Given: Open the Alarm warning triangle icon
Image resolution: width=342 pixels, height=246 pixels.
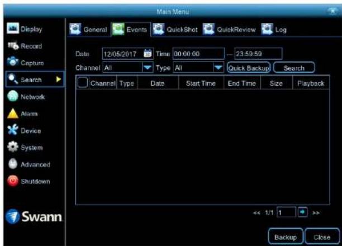Looking at the screenshot, I should click(x=13, y=113).
